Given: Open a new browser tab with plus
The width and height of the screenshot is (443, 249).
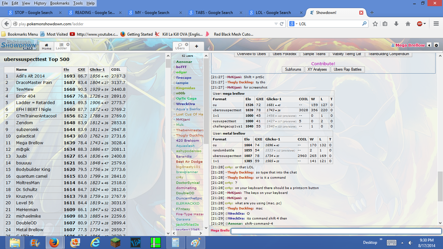Looking at the screenshot, I should pos(372,13).
